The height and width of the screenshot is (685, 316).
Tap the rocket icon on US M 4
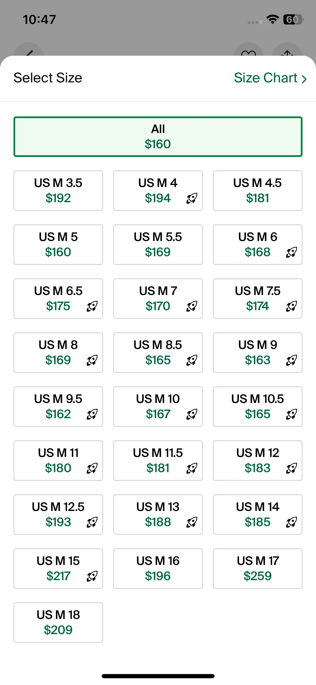click(x=192, y=198)
